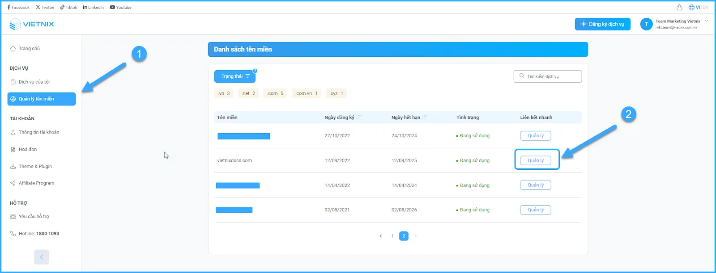
Task: Open the Trạng thái filter dropdown
Action: click(235, 76)
